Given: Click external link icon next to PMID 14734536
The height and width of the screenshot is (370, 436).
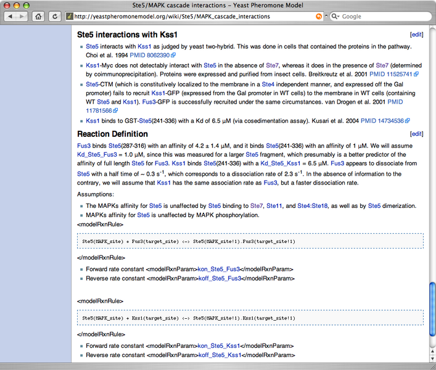Looking at the screenshot, I should tap(408, 121).
